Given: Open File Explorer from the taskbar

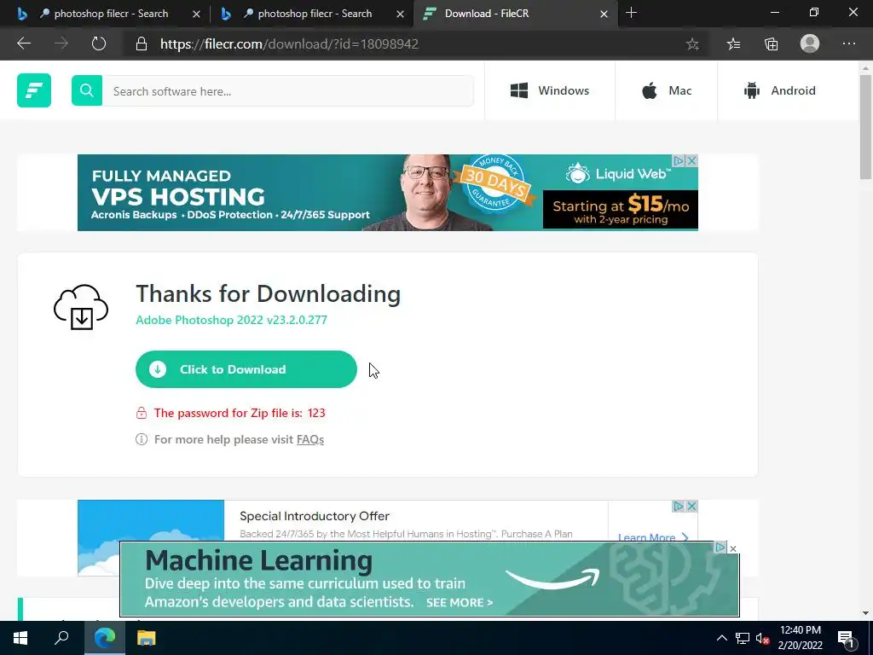Looking at the screenshot, I should 147,638.
